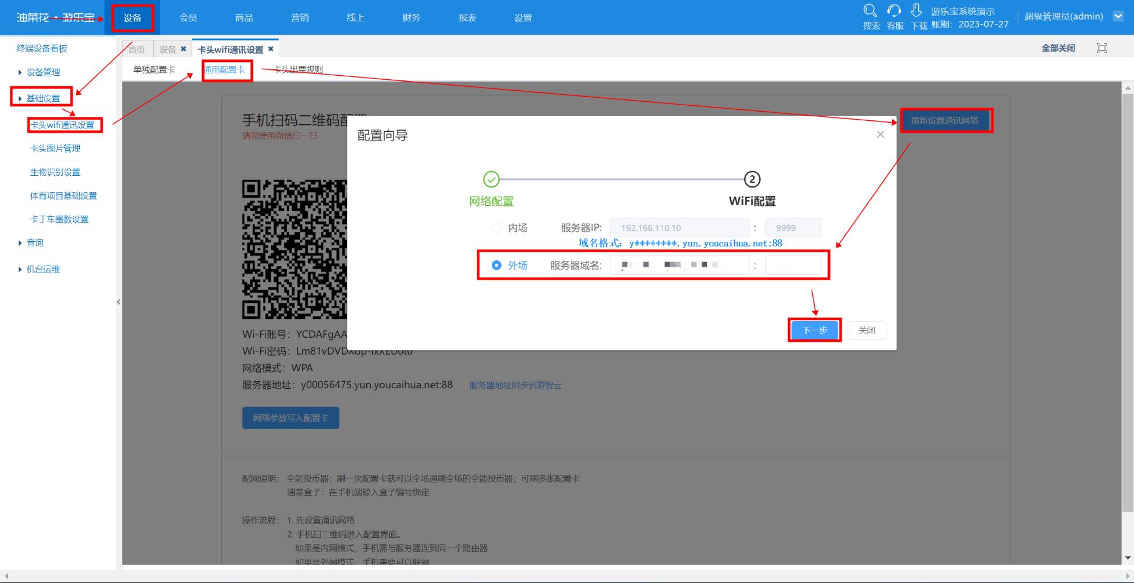The image size is (1134, 583).
Task: Switch to 单独配置卡 sub-tab
Action: (154, 69)
